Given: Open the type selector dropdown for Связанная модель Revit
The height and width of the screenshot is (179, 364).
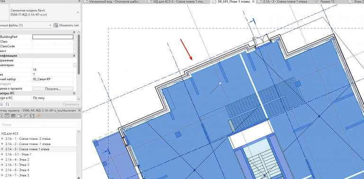Looking at the screenshot, I should (x=78, y=12).
